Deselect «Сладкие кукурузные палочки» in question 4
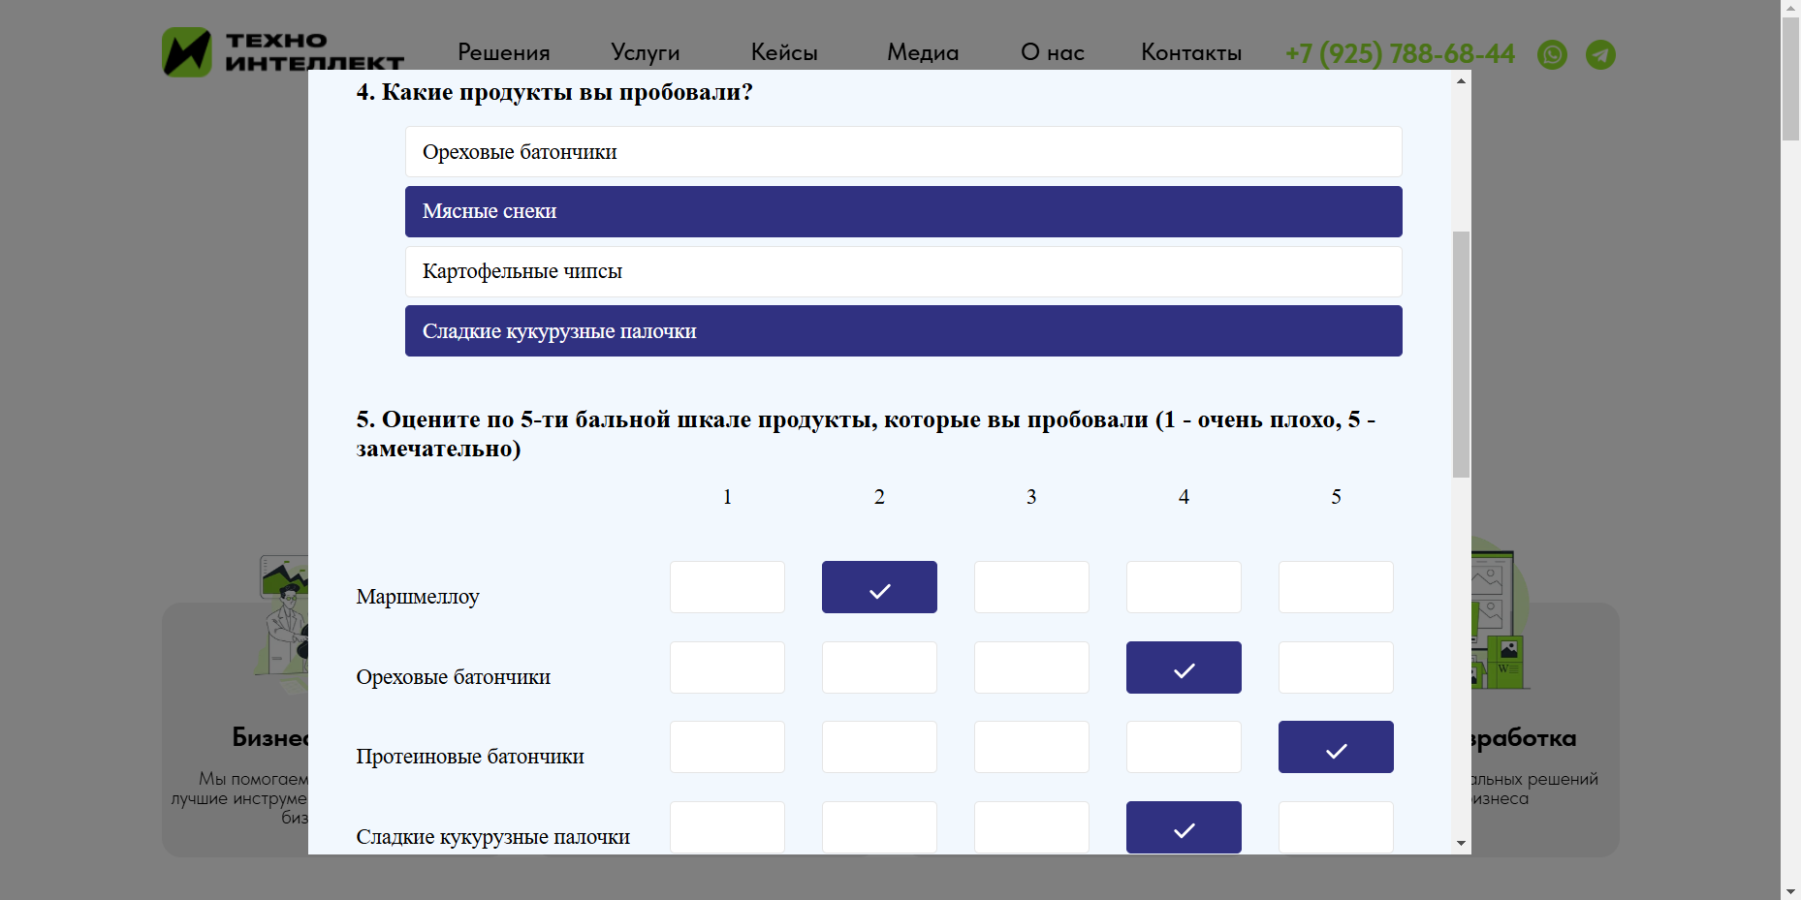 point(902,330)
